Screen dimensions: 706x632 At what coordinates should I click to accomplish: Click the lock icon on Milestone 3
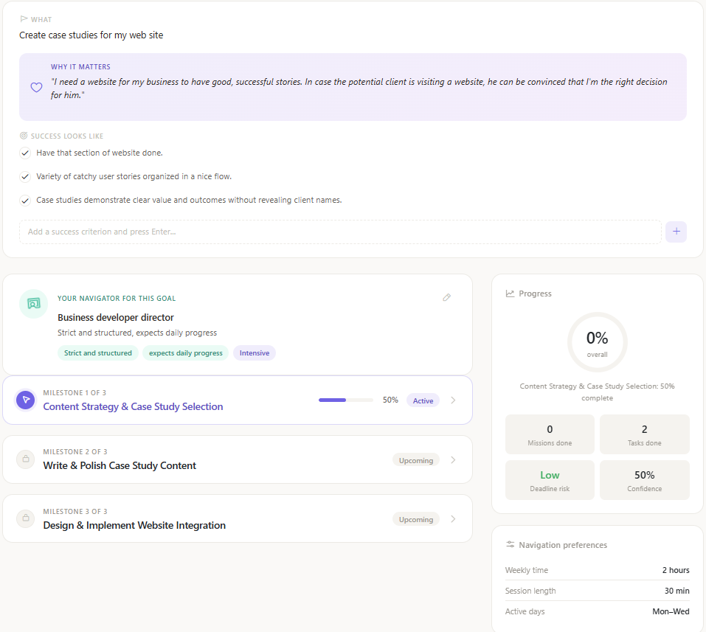[x=26, y=518]
